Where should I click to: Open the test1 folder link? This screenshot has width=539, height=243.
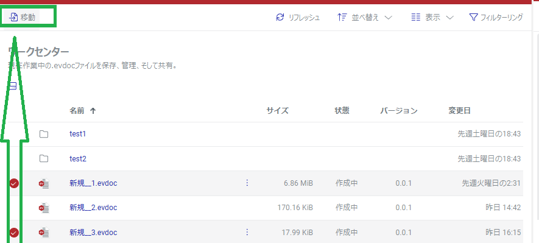click(77, 134)
